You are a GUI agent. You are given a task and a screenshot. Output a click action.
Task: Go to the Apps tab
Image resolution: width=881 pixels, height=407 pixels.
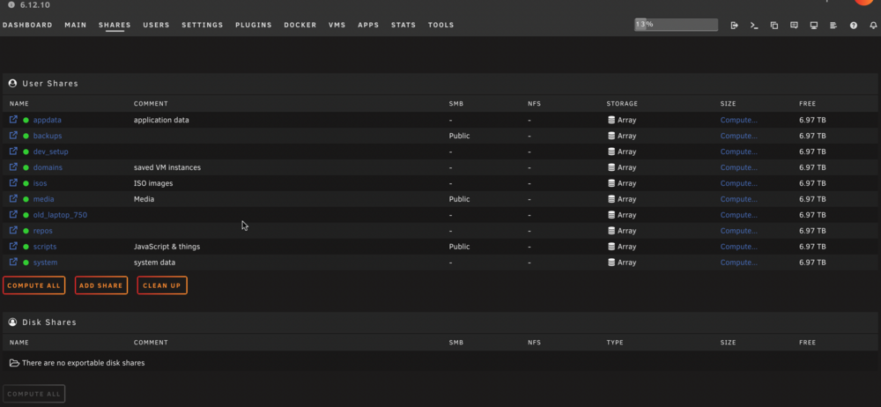tap(368, 26)
